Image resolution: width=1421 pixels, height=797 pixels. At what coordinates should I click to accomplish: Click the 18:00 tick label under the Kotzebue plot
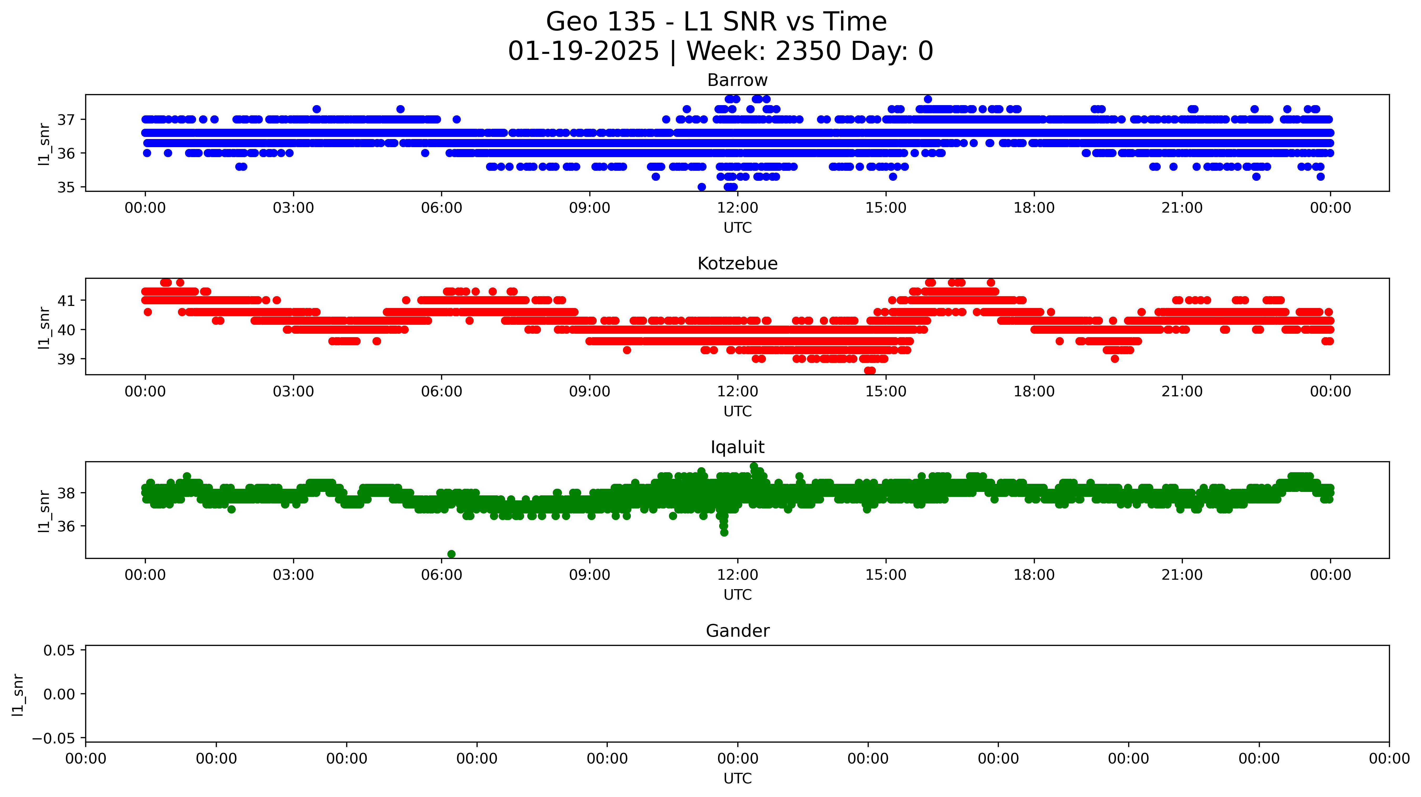(1034, 392)
